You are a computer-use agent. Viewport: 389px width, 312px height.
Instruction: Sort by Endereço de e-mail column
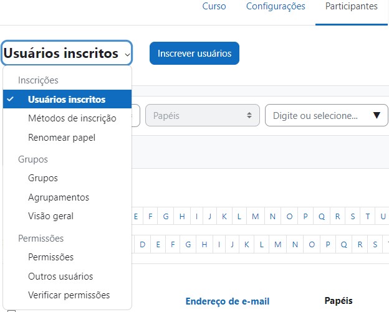click(x=227, y=301)
